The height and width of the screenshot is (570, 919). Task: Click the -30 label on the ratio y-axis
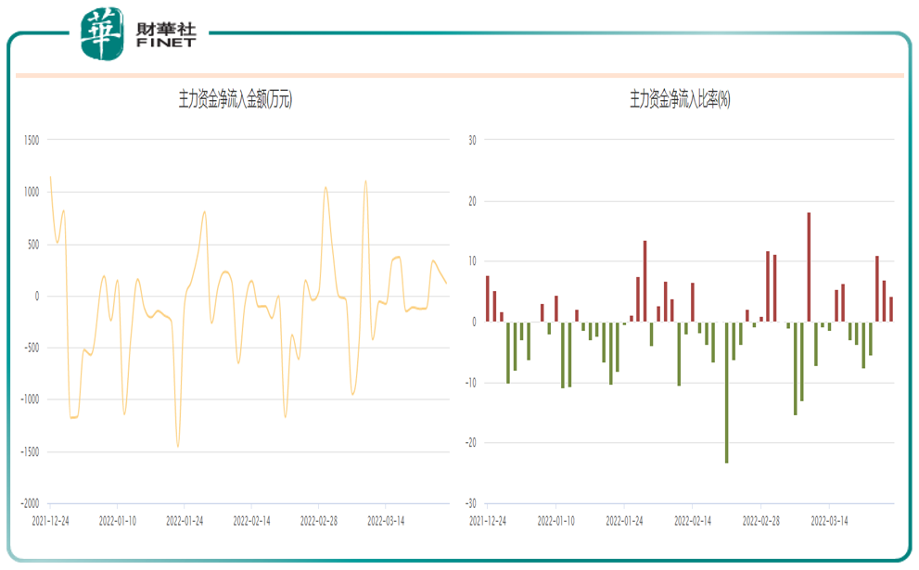[x=470, y=504]
